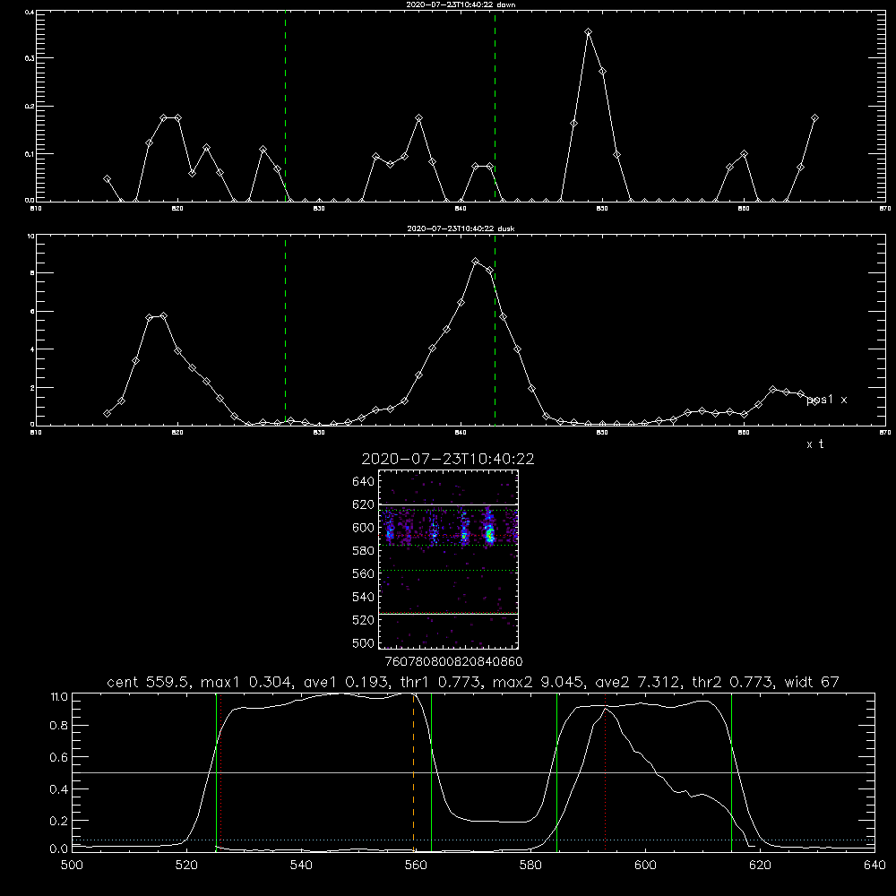Screen dimensions: 896x896
Task: Click the left green dashed line in dawn plot
Action: point(285,107)
